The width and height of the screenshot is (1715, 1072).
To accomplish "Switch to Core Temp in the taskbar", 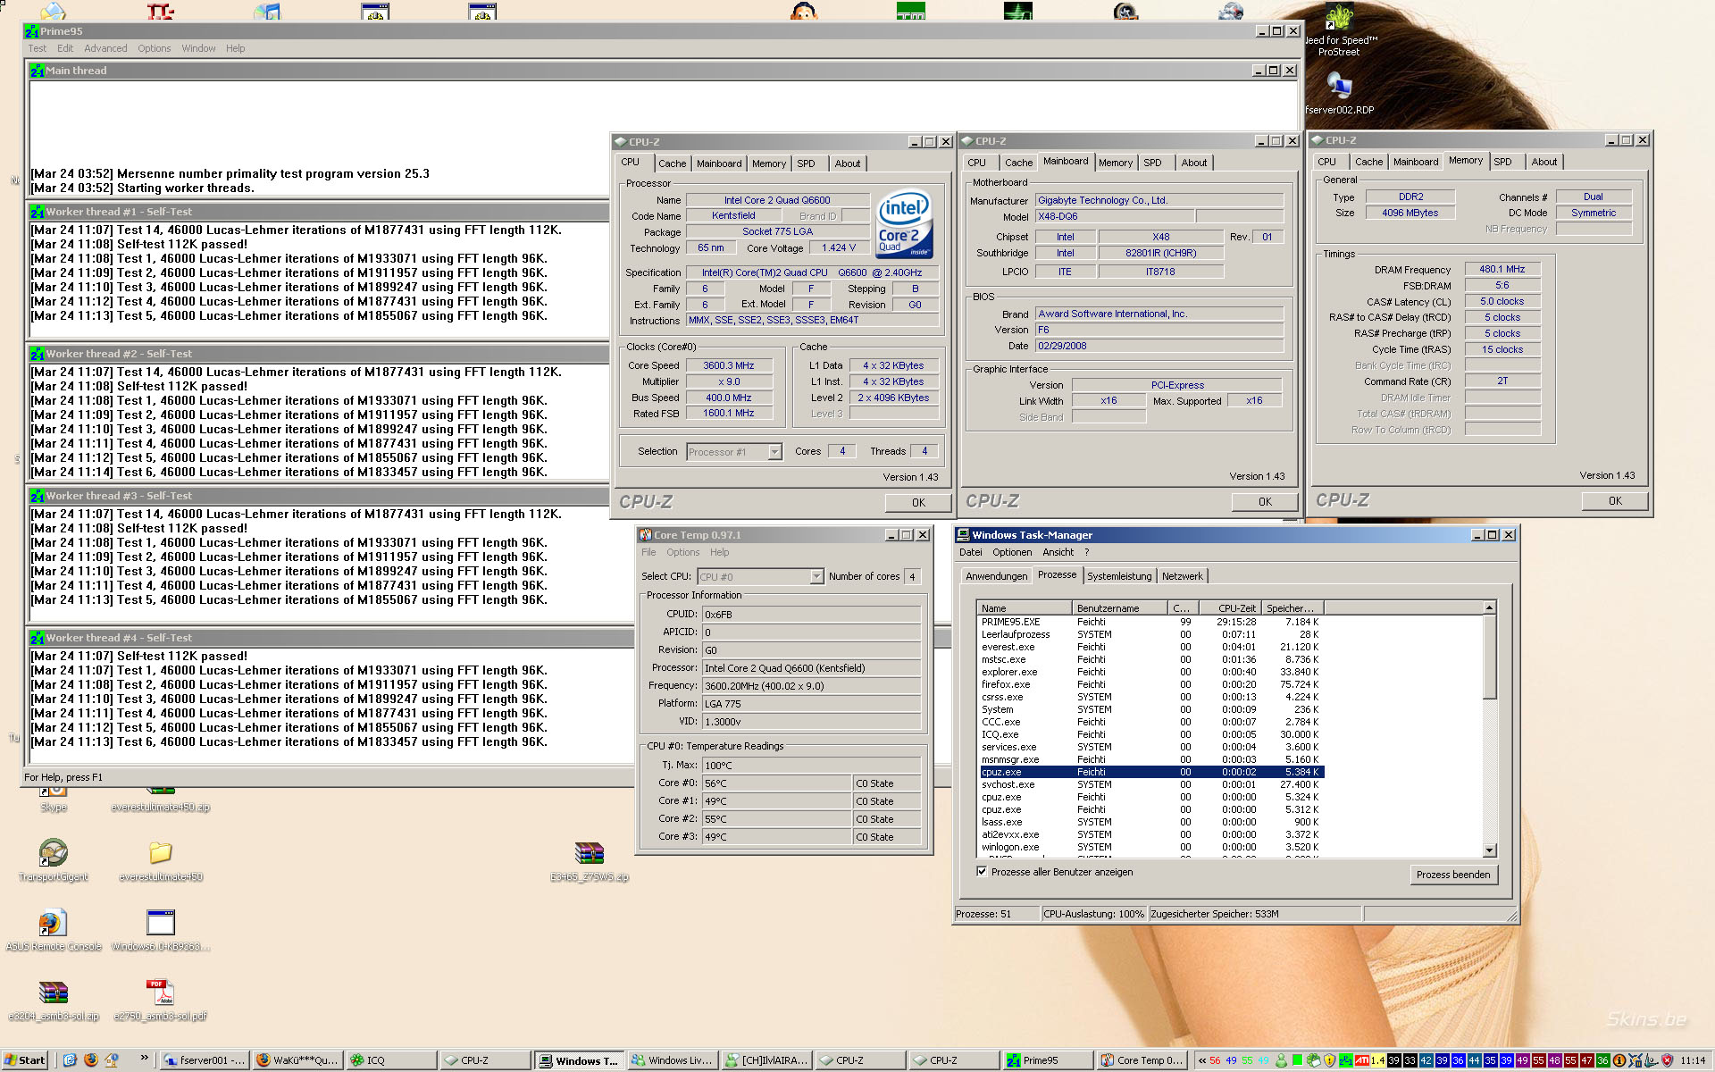I will pos(1141,1060).
